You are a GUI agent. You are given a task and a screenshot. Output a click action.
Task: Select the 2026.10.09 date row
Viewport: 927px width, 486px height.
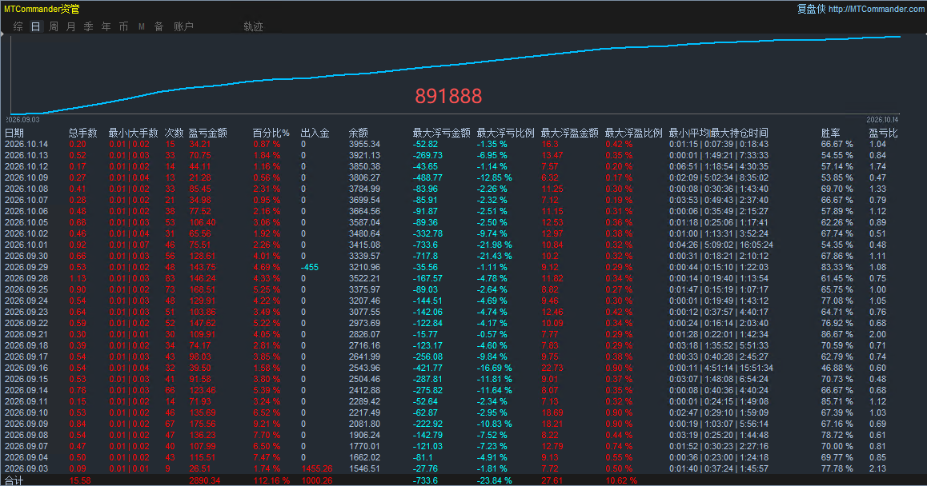(x=463, y=177)
